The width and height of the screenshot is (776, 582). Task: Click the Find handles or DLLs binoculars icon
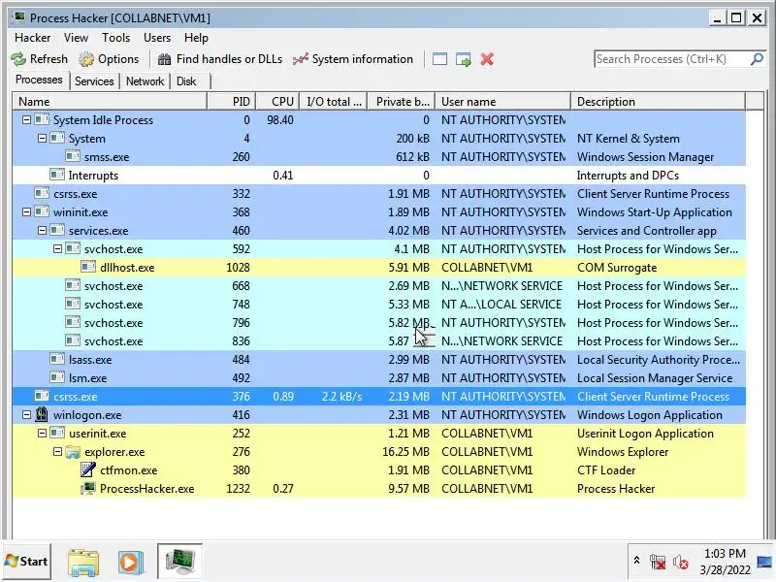pyautogui.click(x=164, y=59)
